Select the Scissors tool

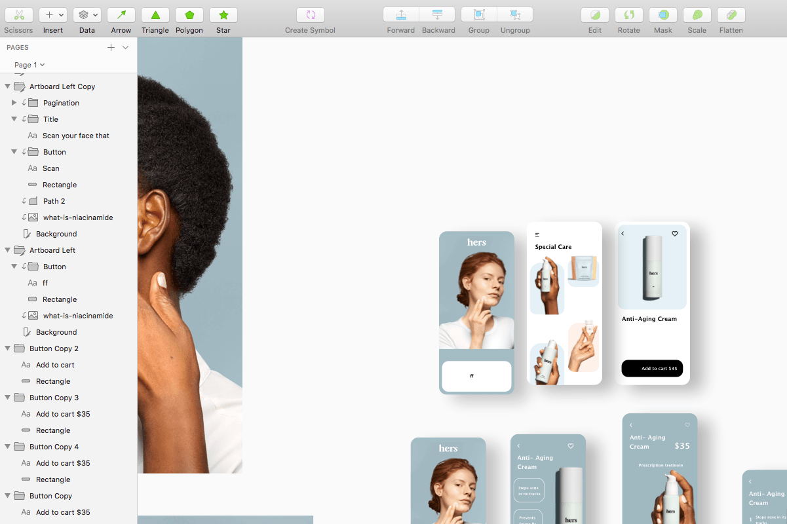[18, 15]
